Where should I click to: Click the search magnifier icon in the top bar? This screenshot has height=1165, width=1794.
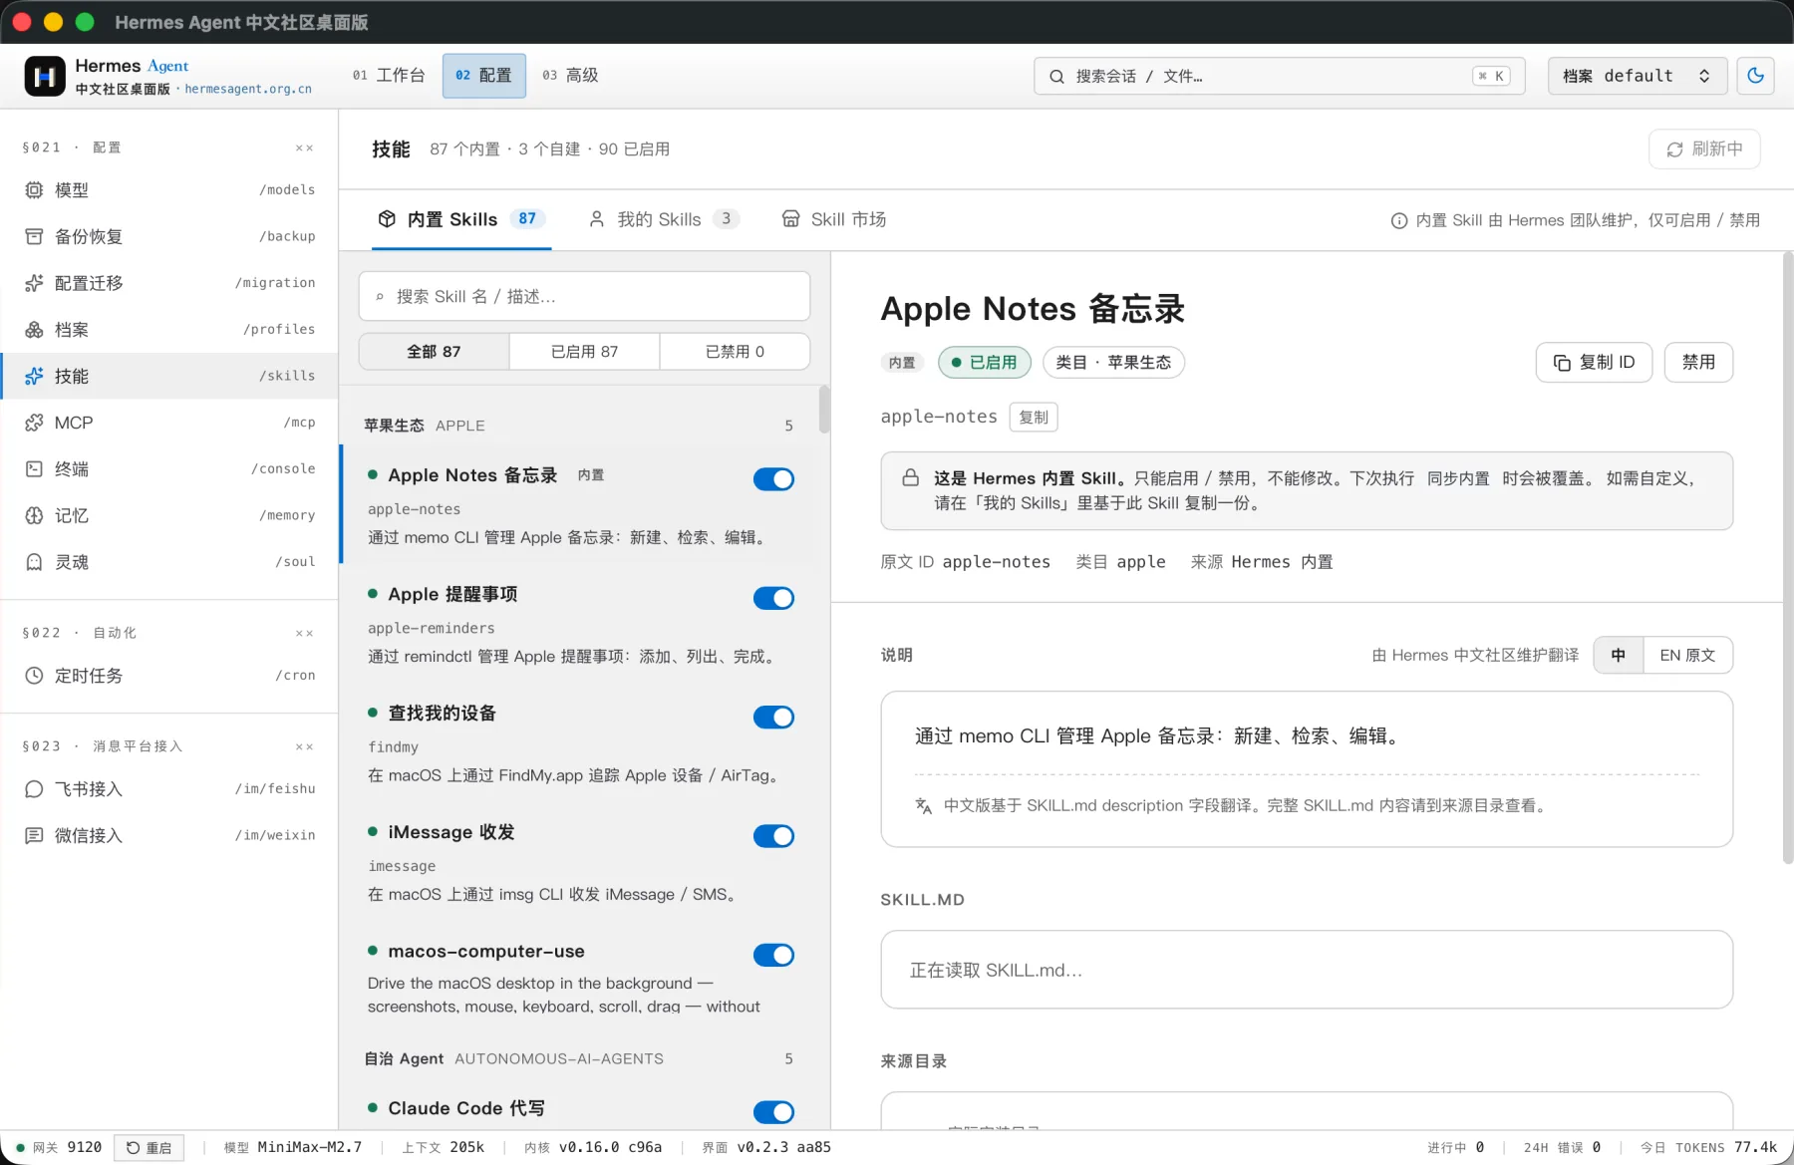pos(1056,76)
